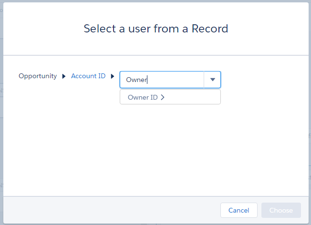Screen dimensions: 311x225
Task: Click the arrow after Opportunity breadcrumb
Action: (64, 76)
